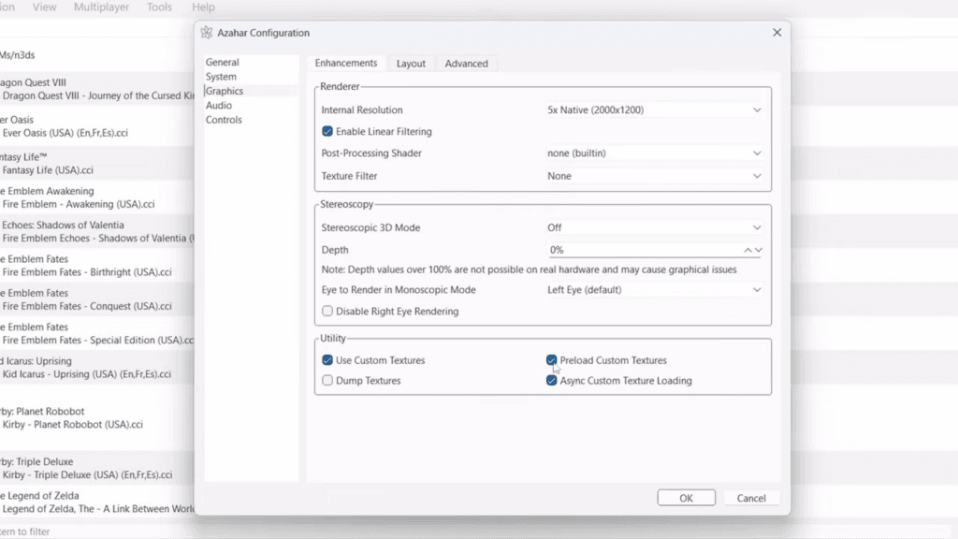
Task: Switch to the Advanced tab
Action: click(466, 64)
